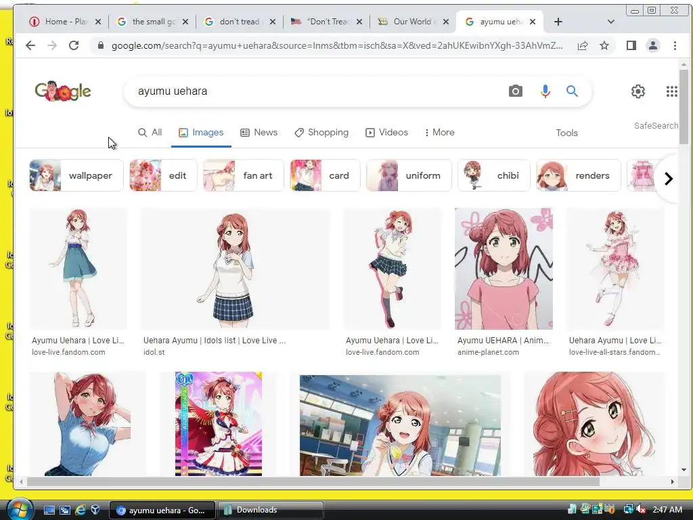The height and width of the screenshot is (520, 693).
Task: Filter images by uniform chip
Action: coord(409,175)
